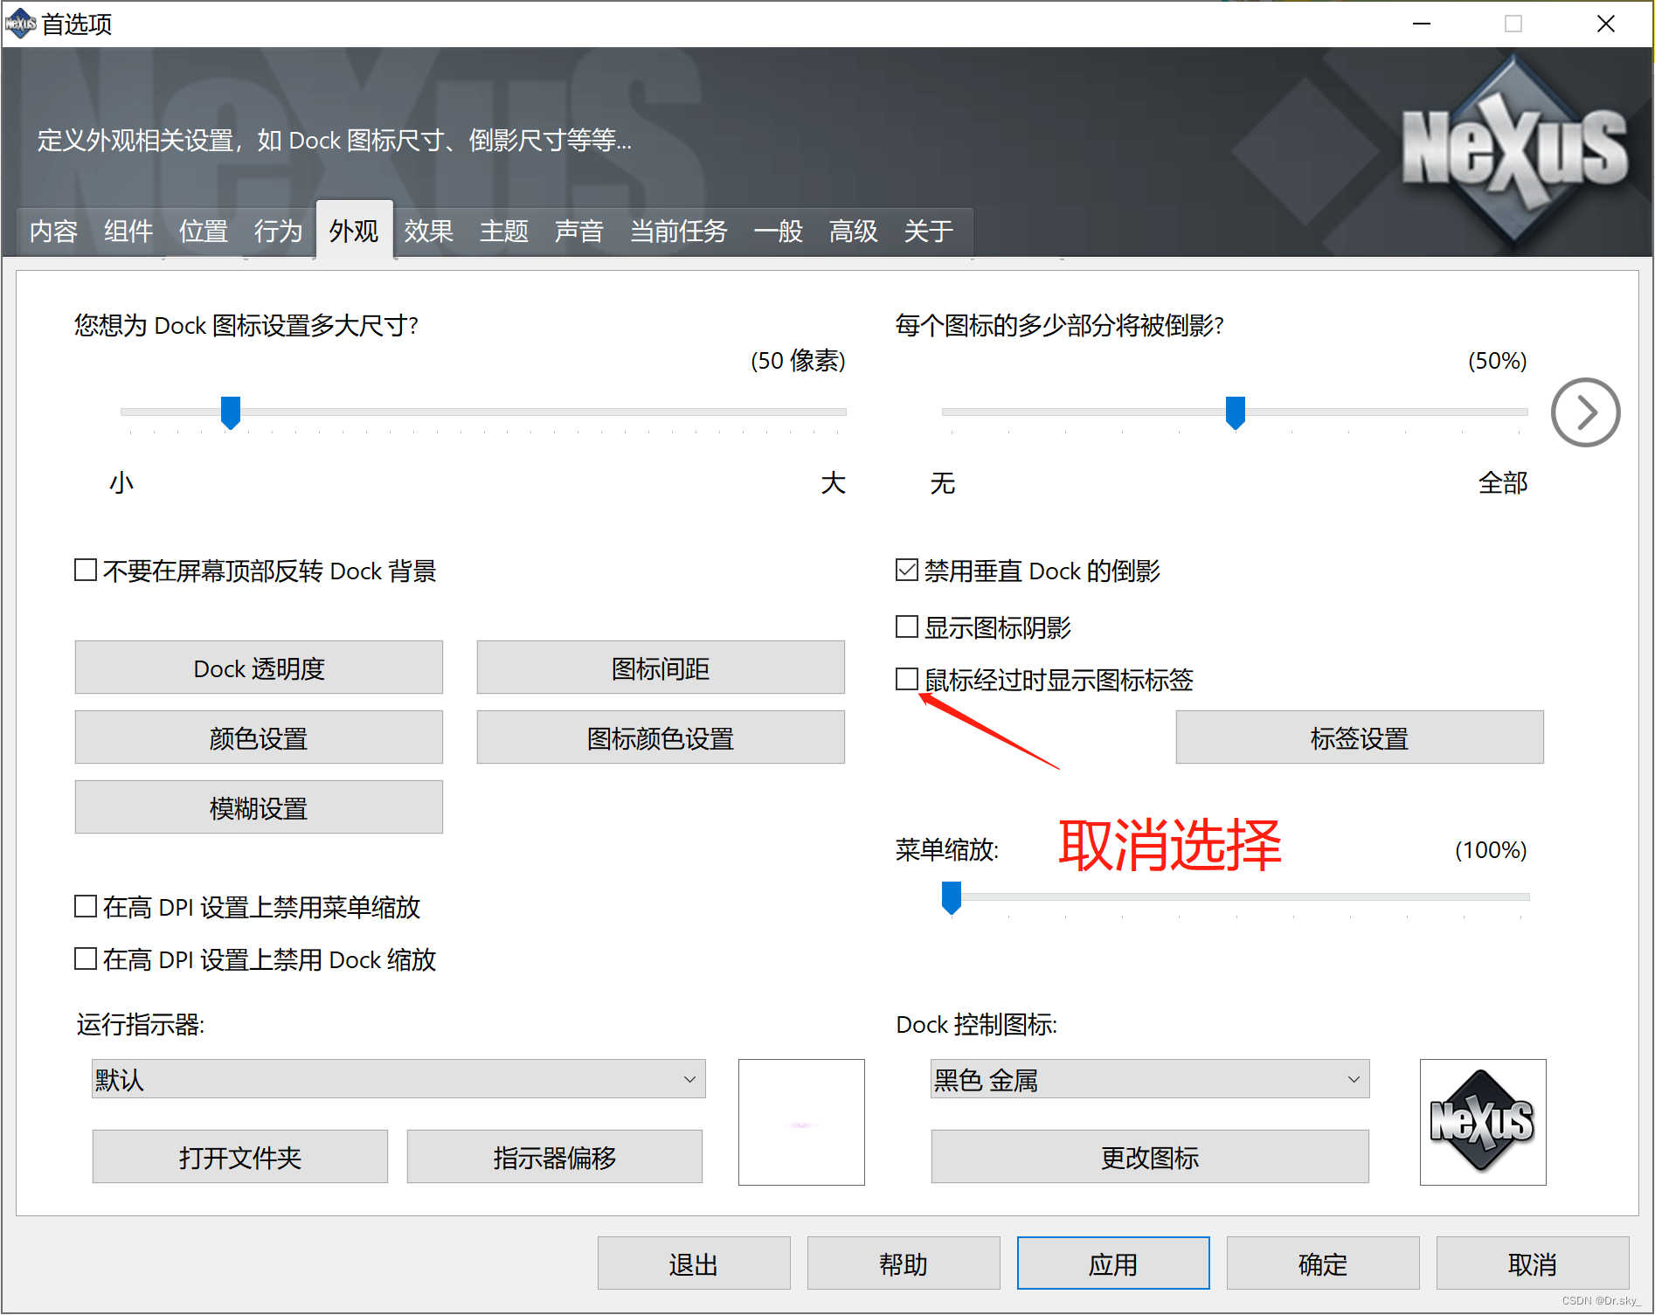The width and height of the screenshot is (1655, 1315).
Task: Open the 关于 tab
Action: tap(929, 232)
